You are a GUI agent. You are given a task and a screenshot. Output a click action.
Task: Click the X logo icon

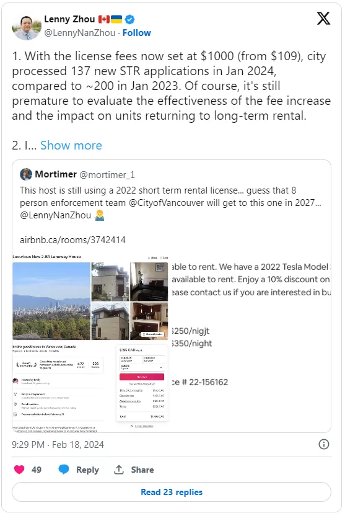tap(323, 19)
